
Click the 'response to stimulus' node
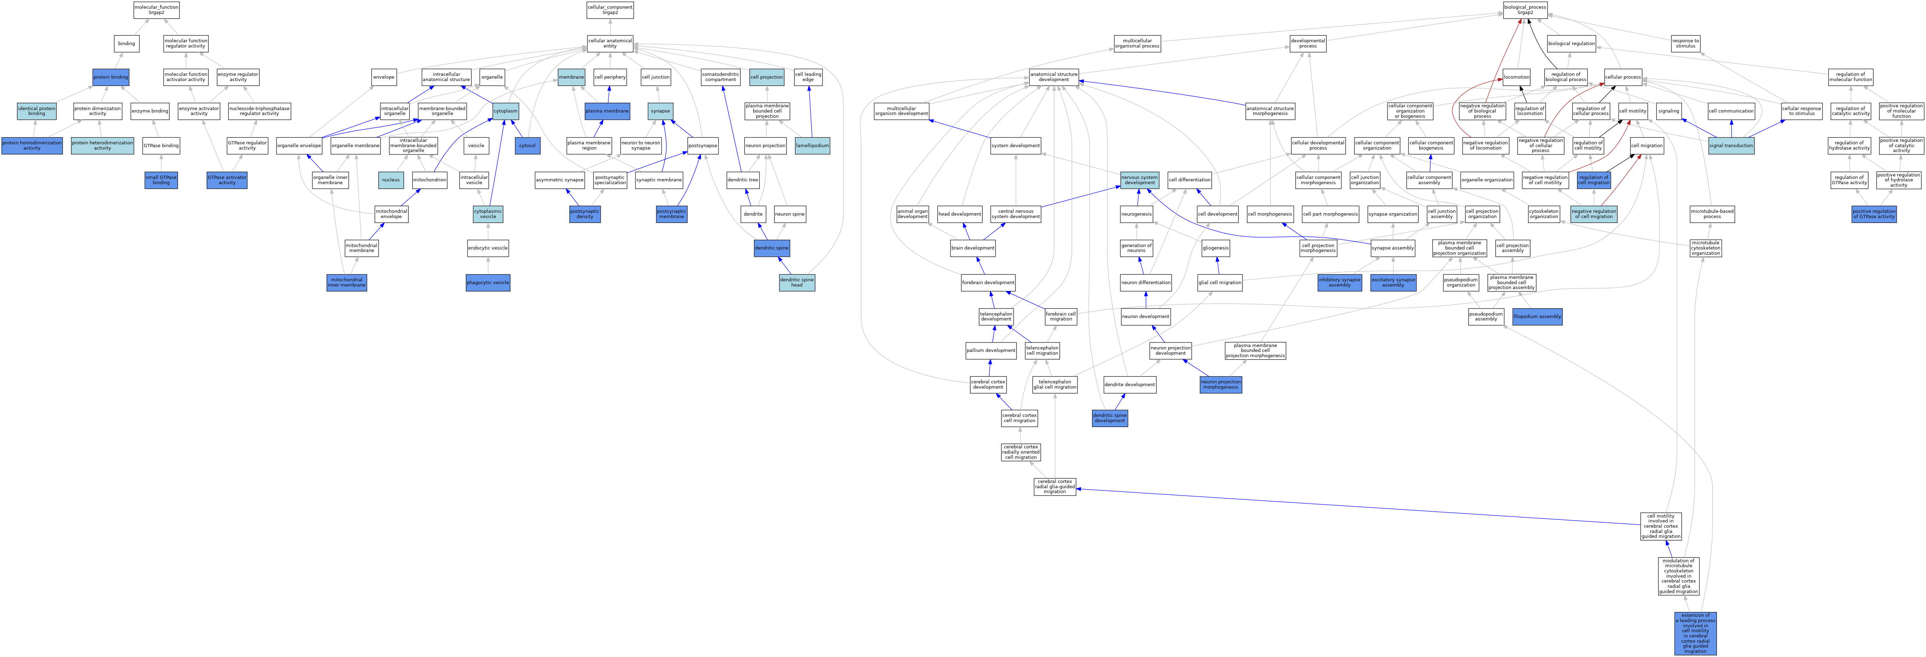[x=1686, y=43]
